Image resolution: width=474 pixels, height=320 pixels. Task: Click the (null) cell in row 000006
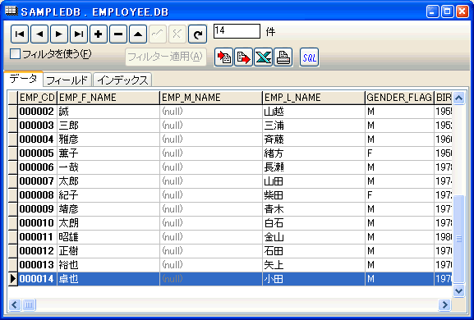click(211, 167)
